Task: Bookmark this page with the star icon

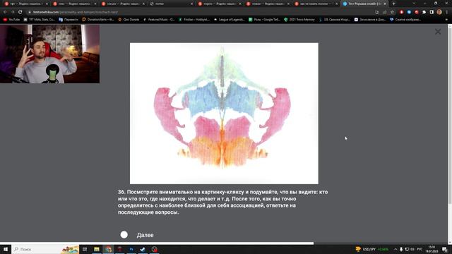Action: click(392, 12)
